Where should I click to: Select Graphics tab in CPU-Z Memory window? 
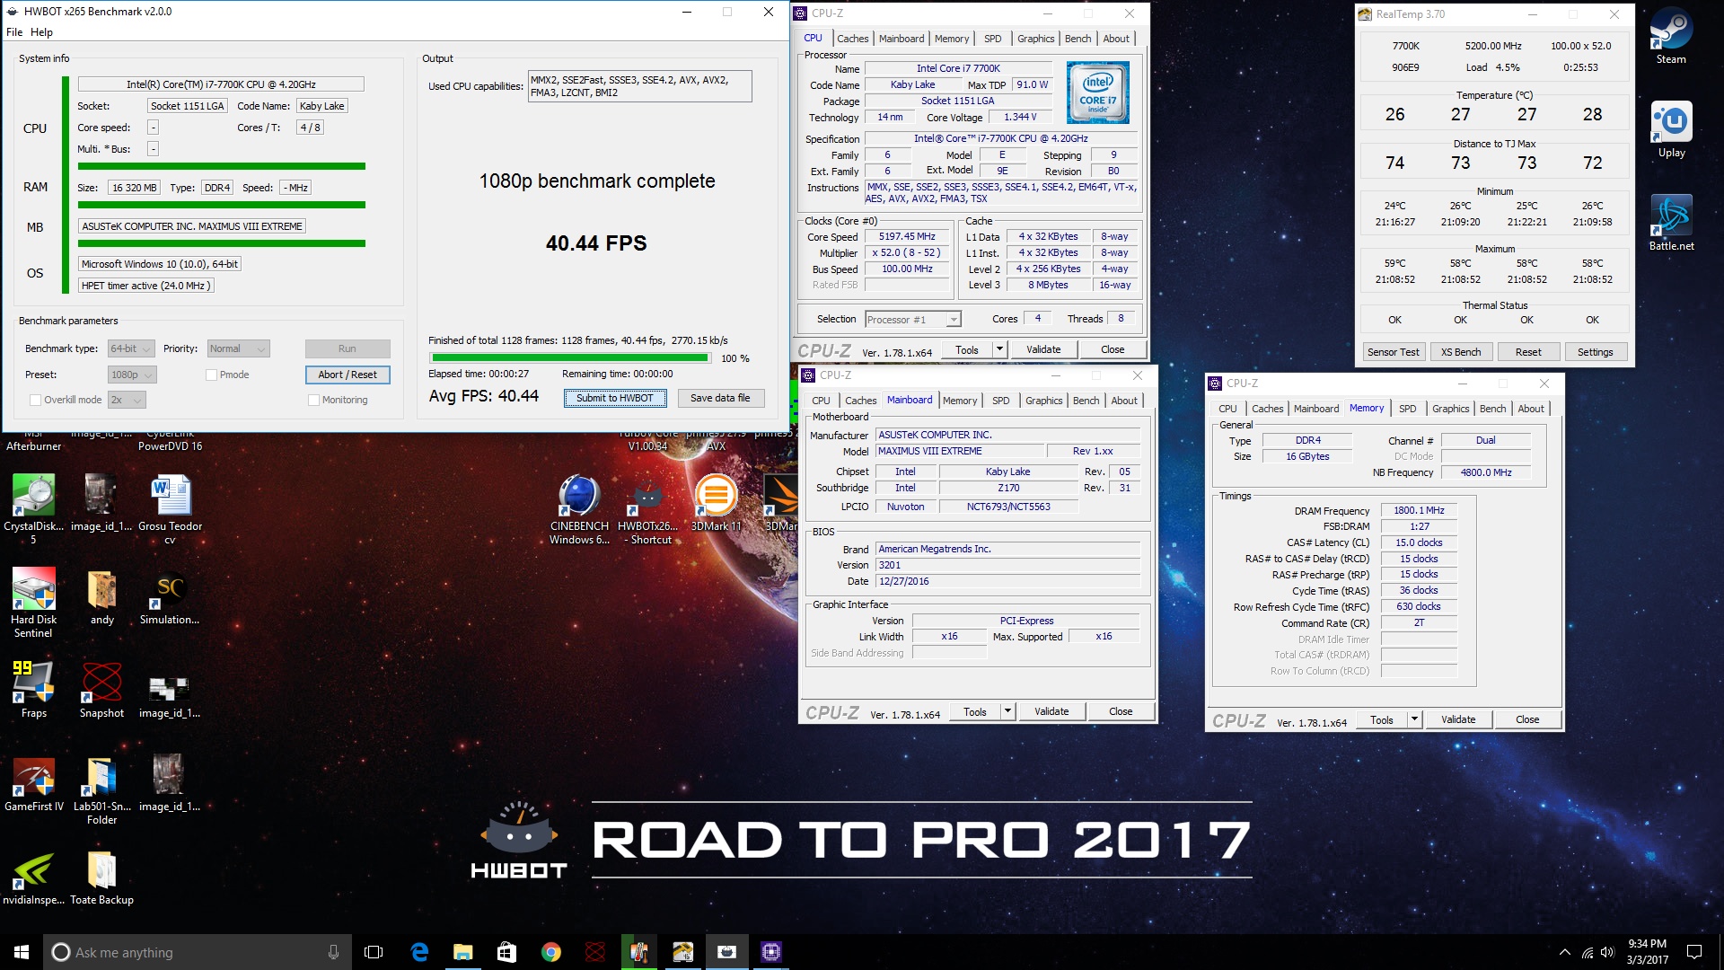[x=1450, y=409]
